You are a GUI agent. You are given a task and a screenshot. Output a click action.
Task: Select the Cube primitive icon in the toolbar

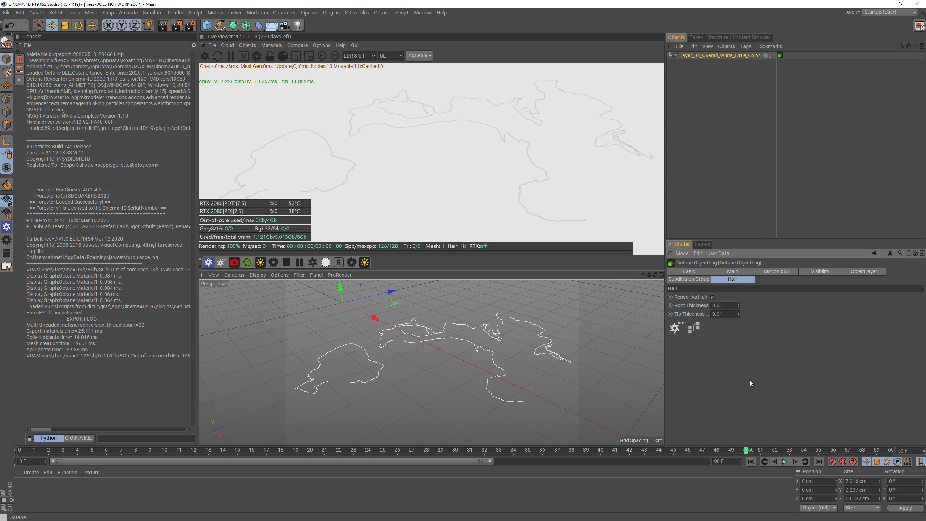207,26
